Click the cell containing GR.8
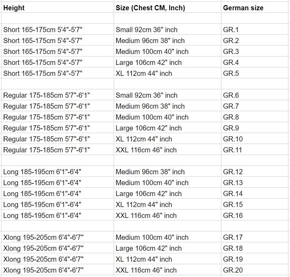Image resolution: width=290 pixels, height=277 pixels. click(231, 117)
